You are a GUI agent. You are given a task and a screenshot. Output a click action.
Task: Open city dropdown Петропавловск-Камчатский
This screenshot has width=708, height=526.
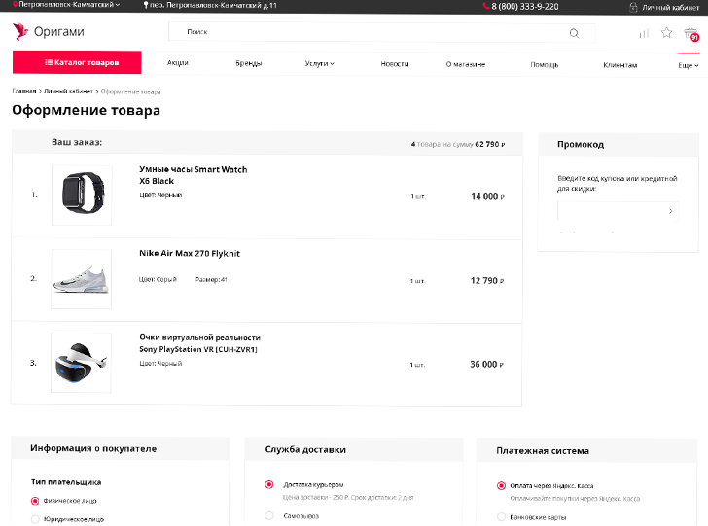tap(69, 5)
